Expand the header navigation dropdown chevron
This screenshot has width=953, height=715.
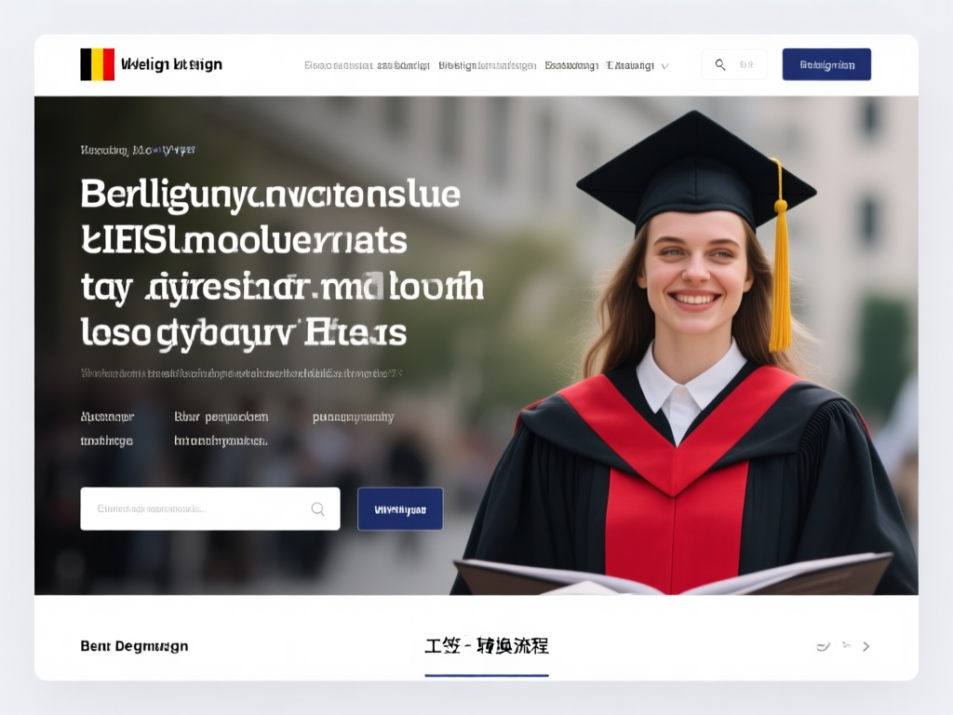664,66
